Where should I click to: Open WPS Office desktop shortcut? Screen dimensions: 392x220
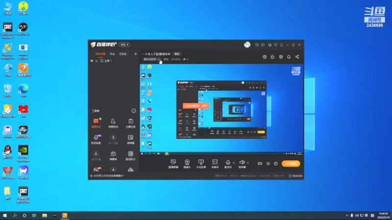[x=8, y=173]
